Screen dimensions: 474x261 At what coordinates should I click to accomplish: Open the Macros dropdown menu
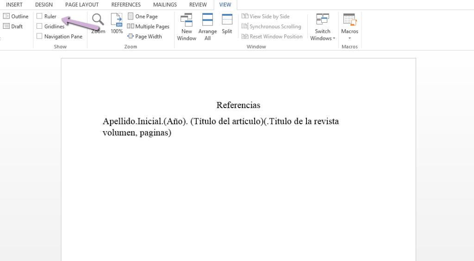point(349,28)
